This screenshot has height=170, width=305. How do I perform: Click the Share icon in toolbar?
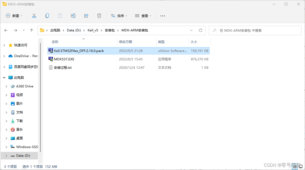[86, 16]
